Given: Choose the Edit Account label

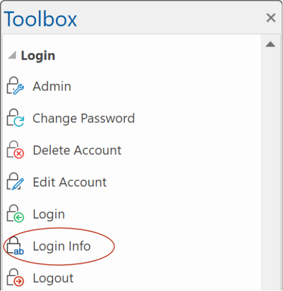Looking at the screenshot, I should pos(70,182).
